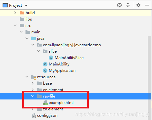Image resolution: width=152 pixels, height=120 pixels.
Task: Select the resources label
Action: tap(46, 77)
